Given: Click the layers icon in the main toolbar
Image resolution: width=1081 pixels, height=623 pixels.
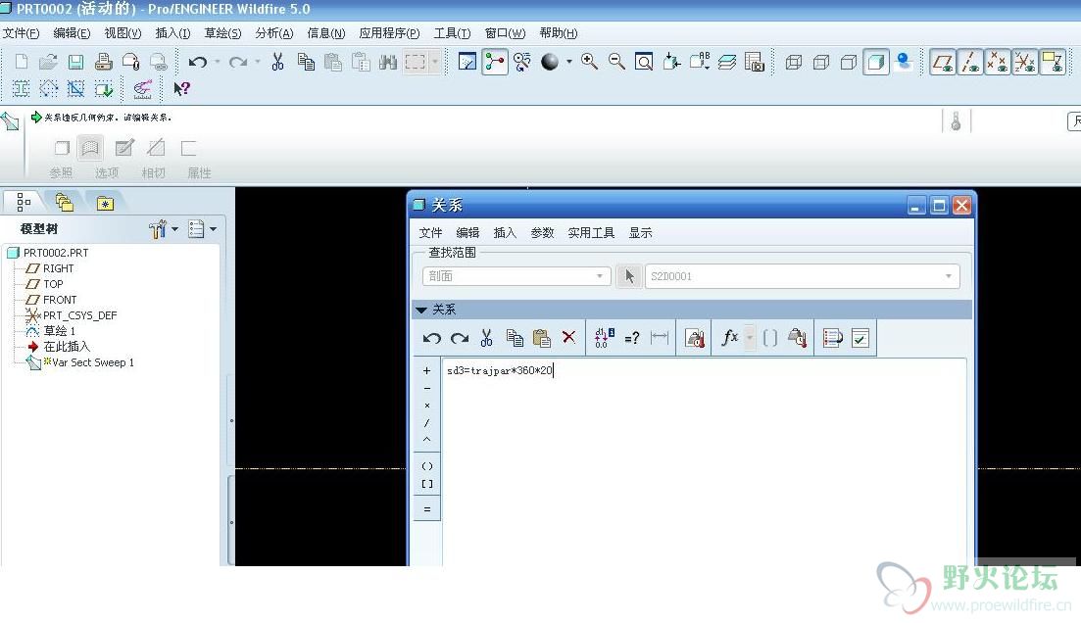Looking at the screenshot, I should 726,62.
